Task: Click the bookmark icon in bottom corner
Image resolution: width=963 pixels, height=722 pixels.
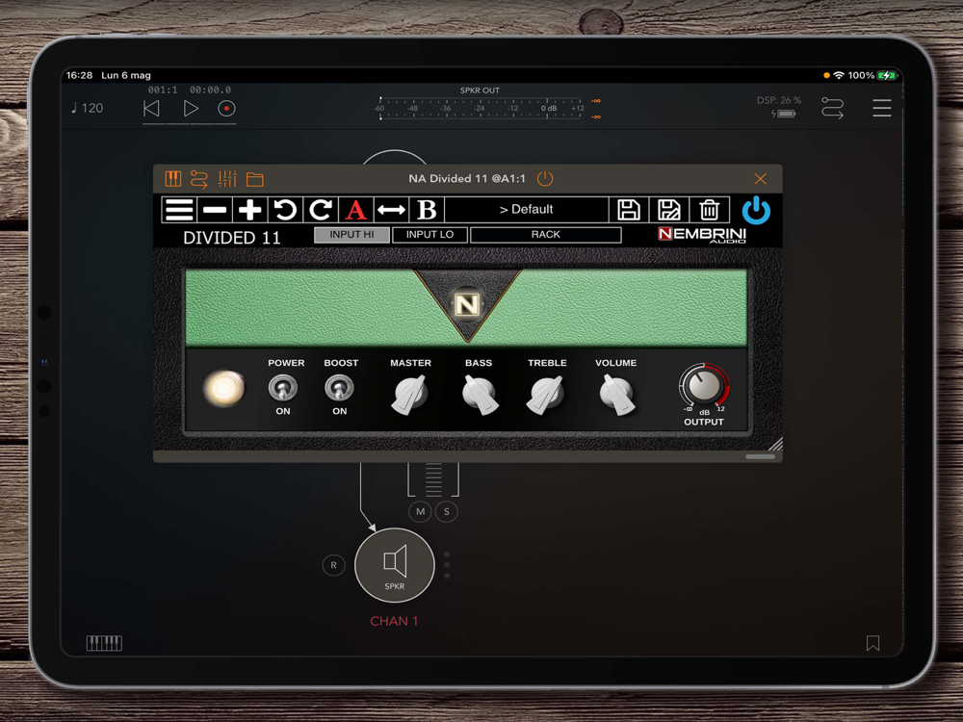Action: 872,643
